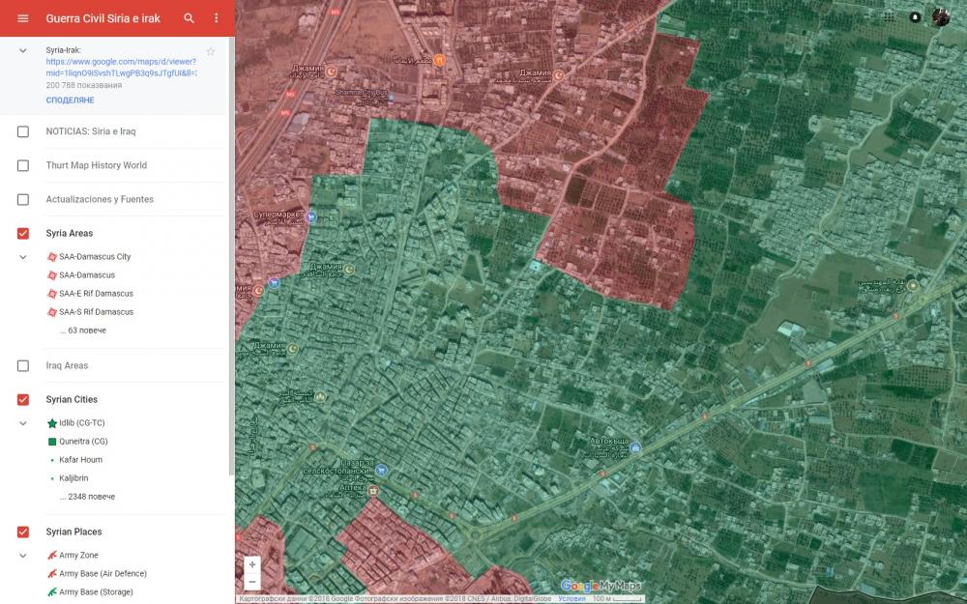The height and width of the screenshot is (604, 967).
Task: Open the Google apps grid icon
Action: 889,17
